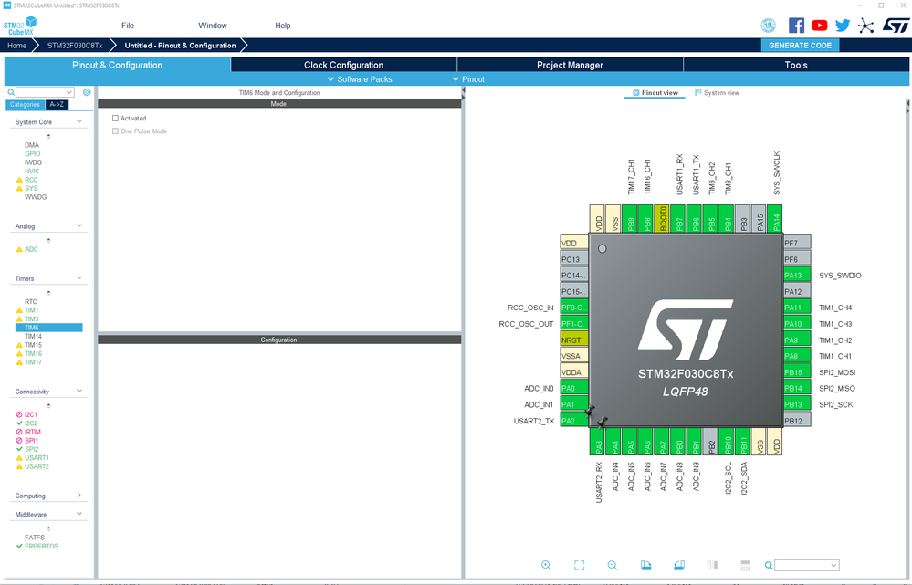912x585 pixels.
Task: Select I2C2 in Connectivity list
Action: click(31, 423)
